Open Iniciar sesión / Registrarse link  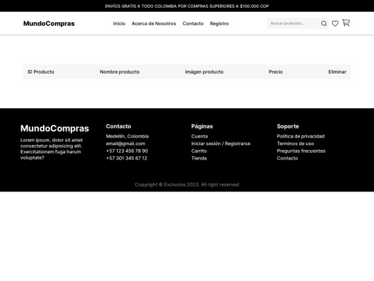coord(221,144)
